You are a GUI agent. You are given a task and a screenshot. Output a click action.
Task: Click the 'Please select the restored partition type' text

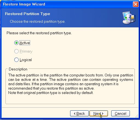point(39,33)
